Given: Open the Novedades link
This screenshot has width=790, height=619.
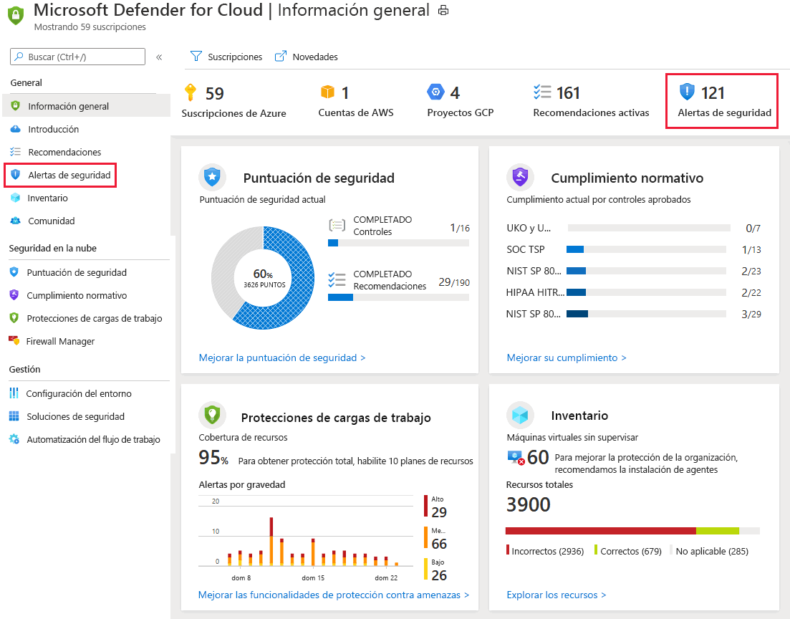Looking at the screenshot, I should [307, 57].
